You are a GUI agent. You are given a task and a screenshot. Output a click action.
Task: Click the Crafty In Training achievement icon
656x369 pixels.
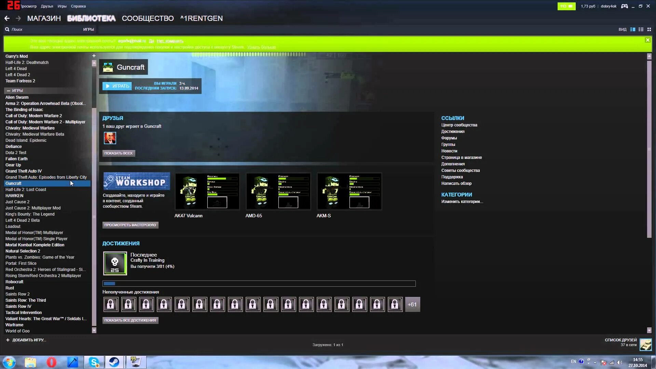[114, 263]
